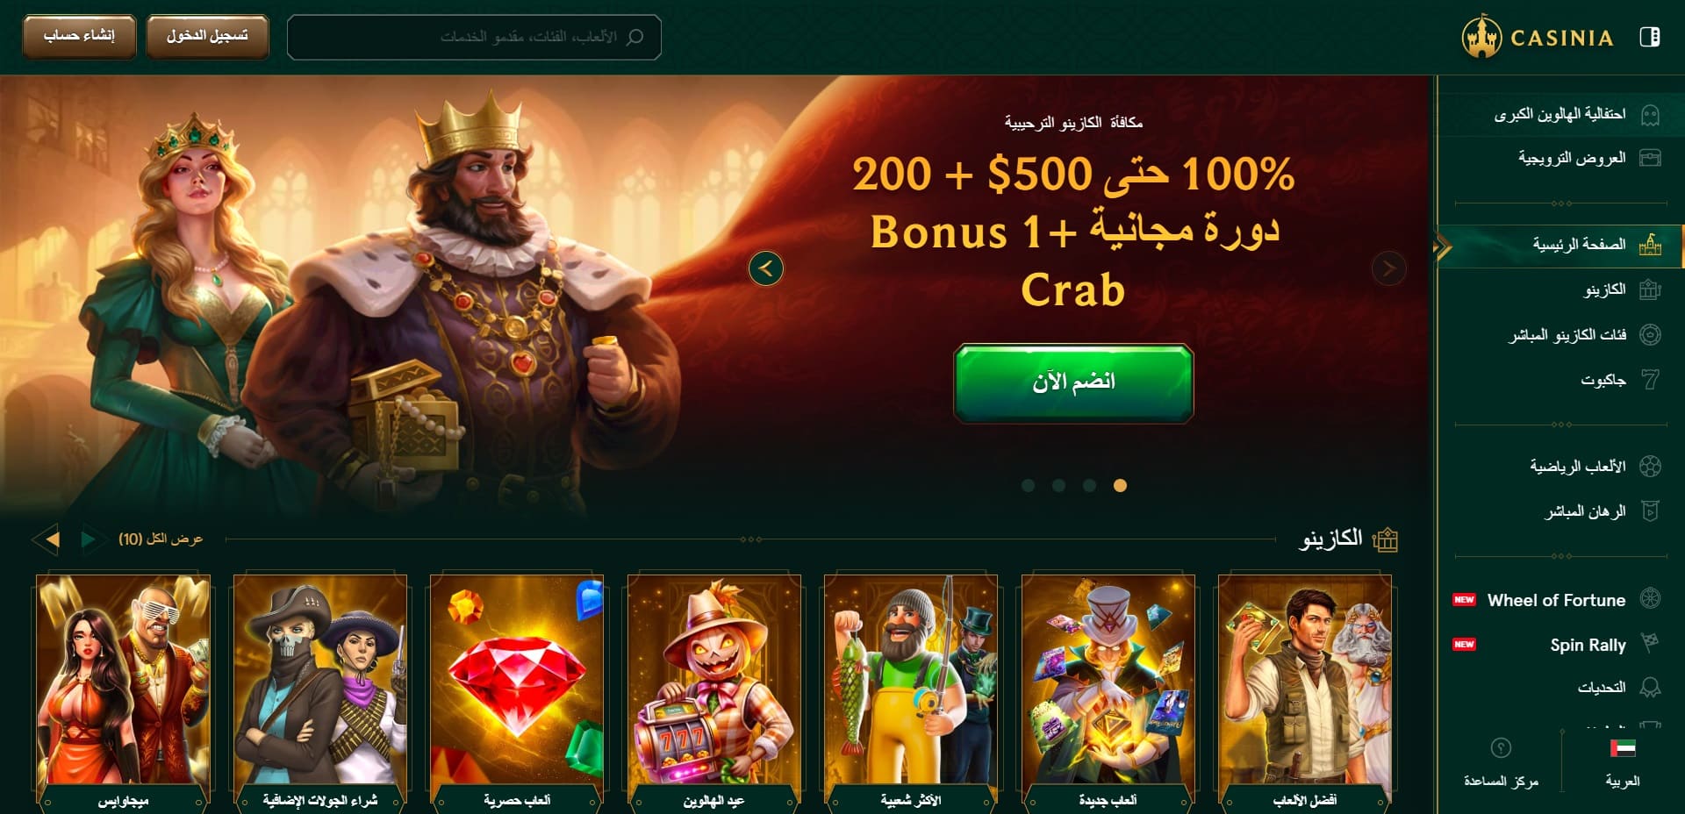Click the Casinia castle logo icon
The width and height of the screenshot is (1685, 814).
point(1481,36)
